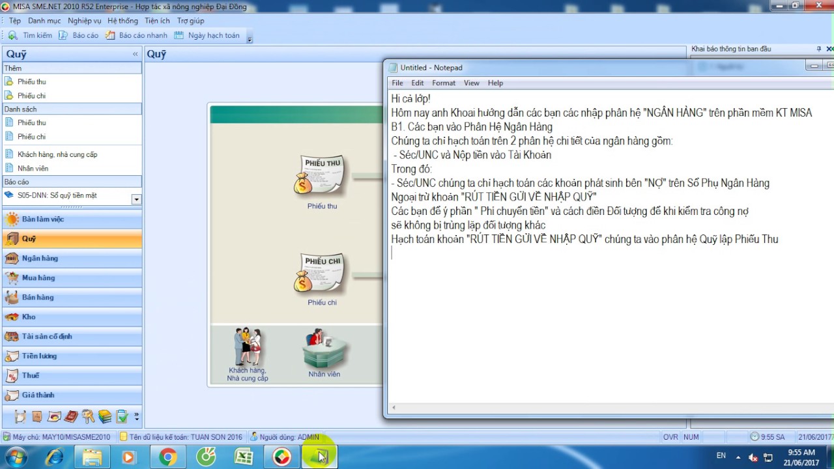Click Khách hàng, Nhà cung cấp diagram icon
Viewport: 834px width, 469px height.
coord(248,347)
